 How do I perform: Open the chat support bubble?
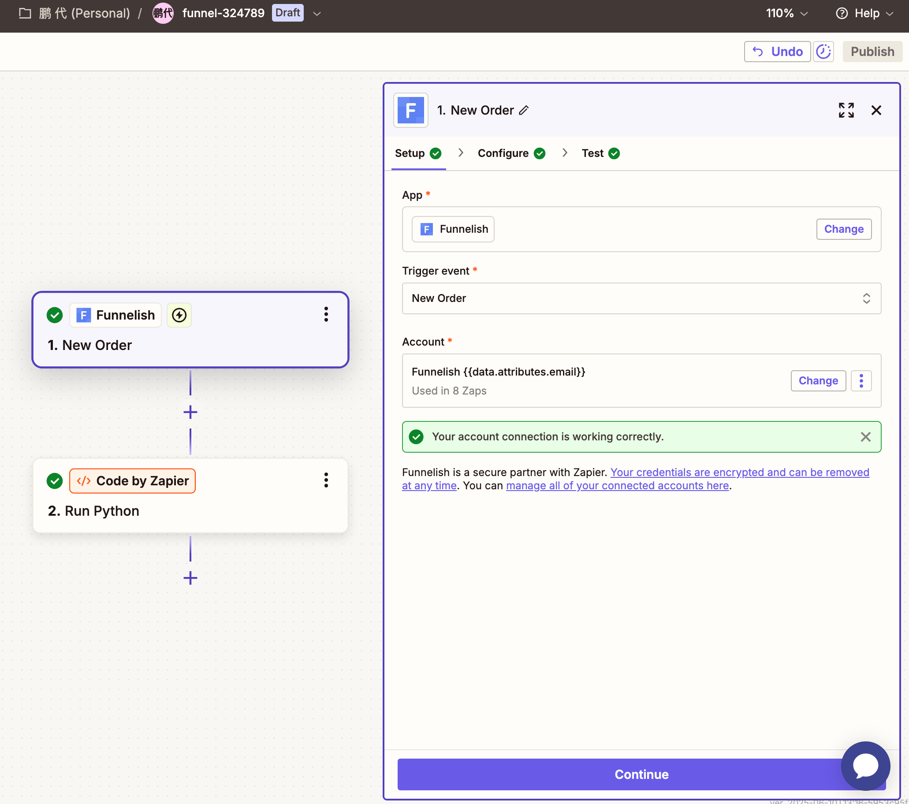click(x=865, y=765)
